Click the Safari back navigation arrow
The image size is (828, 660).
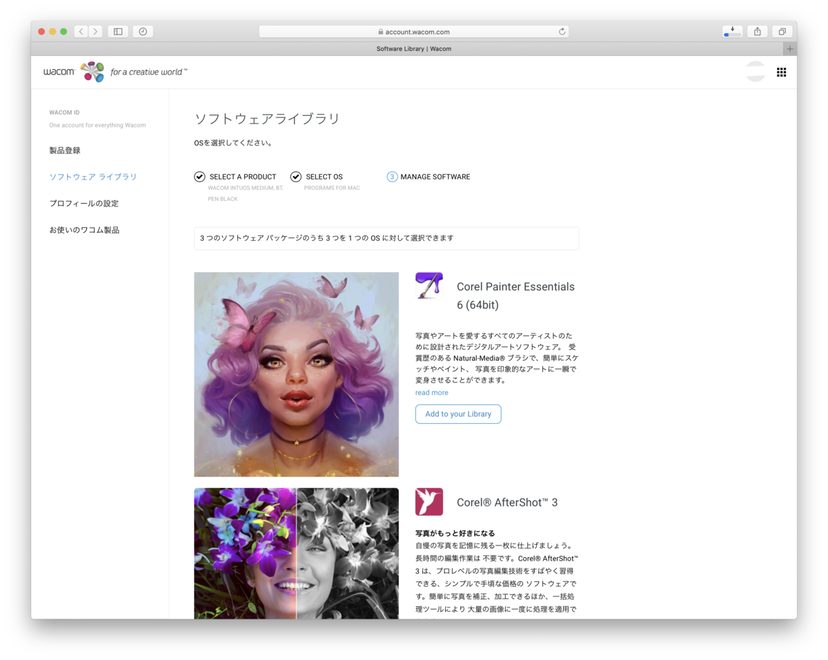point(81,31)
